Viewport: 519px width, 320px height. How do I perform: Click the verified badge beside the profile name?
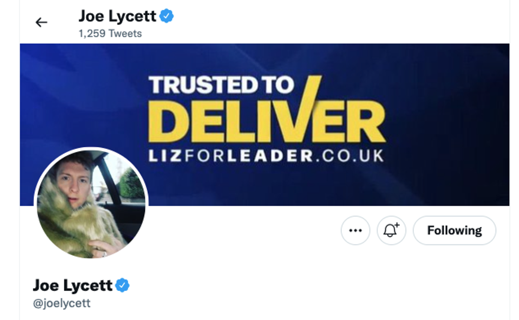122,286
